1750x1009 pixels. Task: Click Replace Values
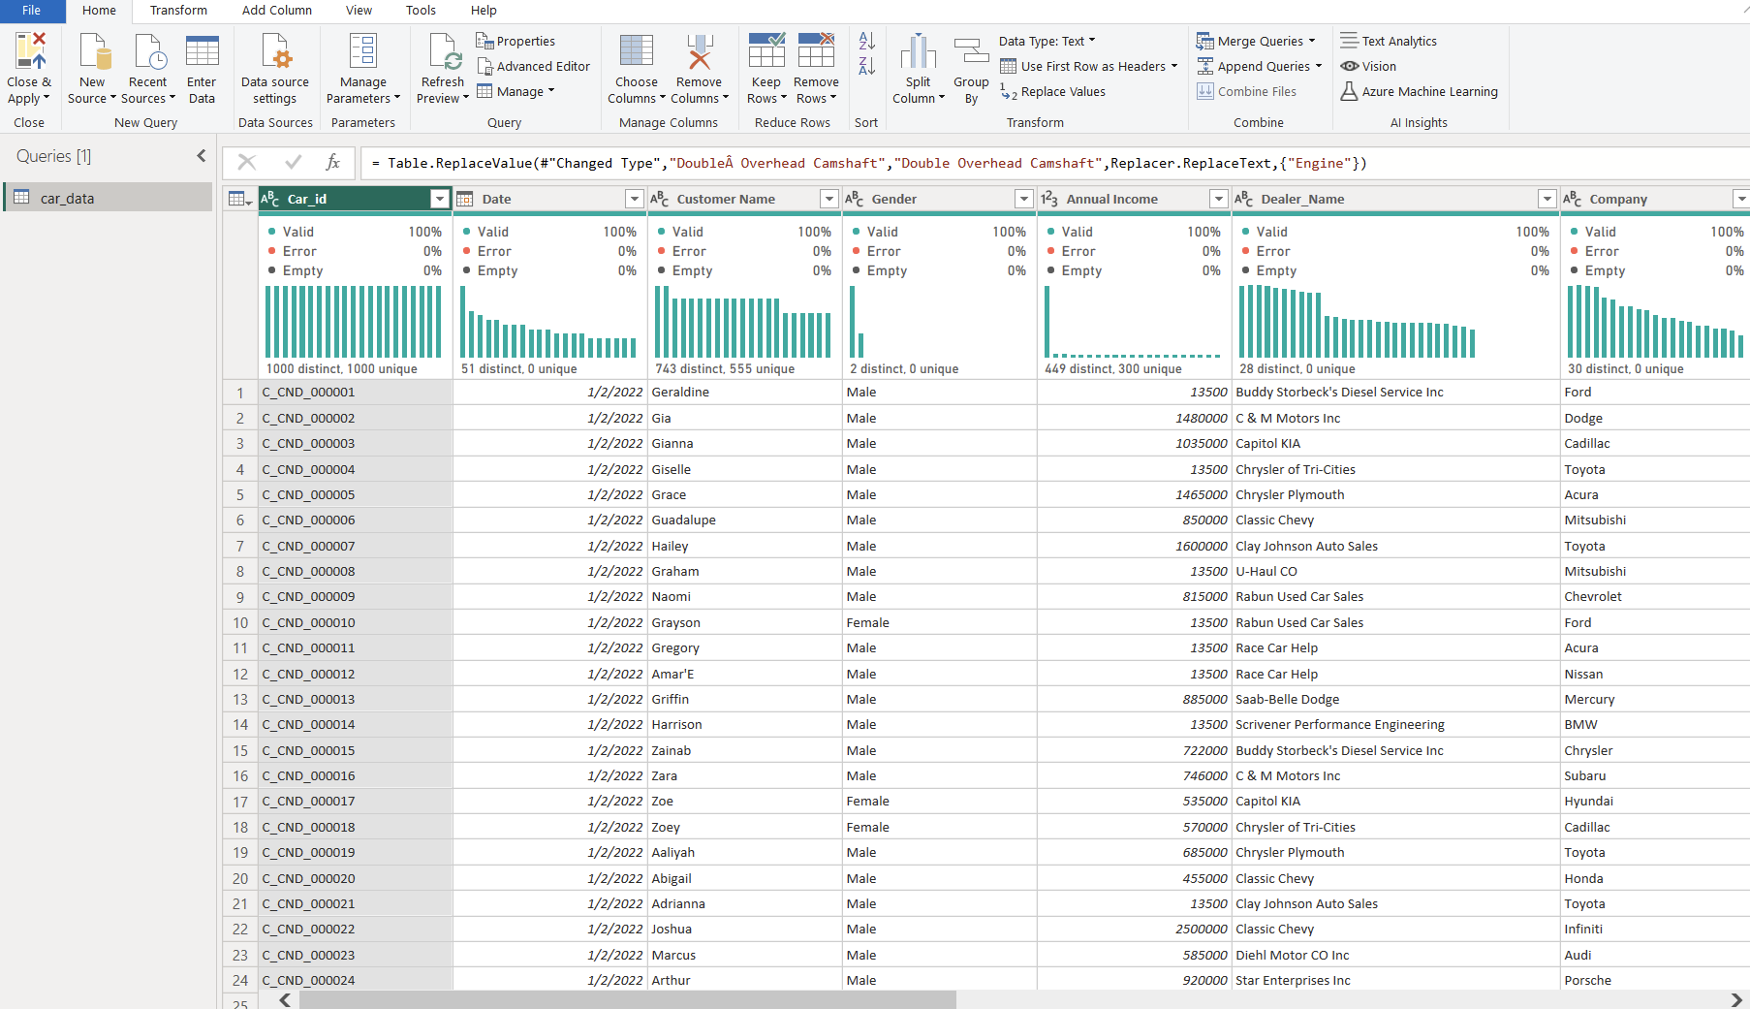click(1053, 91)
